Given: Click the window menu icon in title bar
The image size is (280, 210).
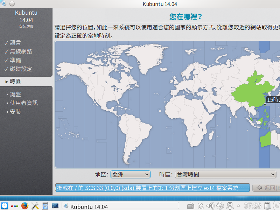Looking at the screenshot, I should coord(4,4).
